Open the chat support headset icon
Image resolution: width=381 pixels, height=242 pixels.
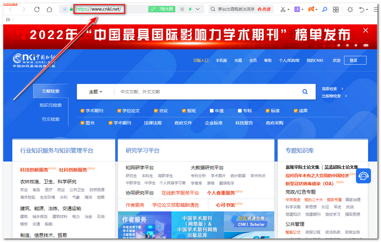(x=363, y=176)
